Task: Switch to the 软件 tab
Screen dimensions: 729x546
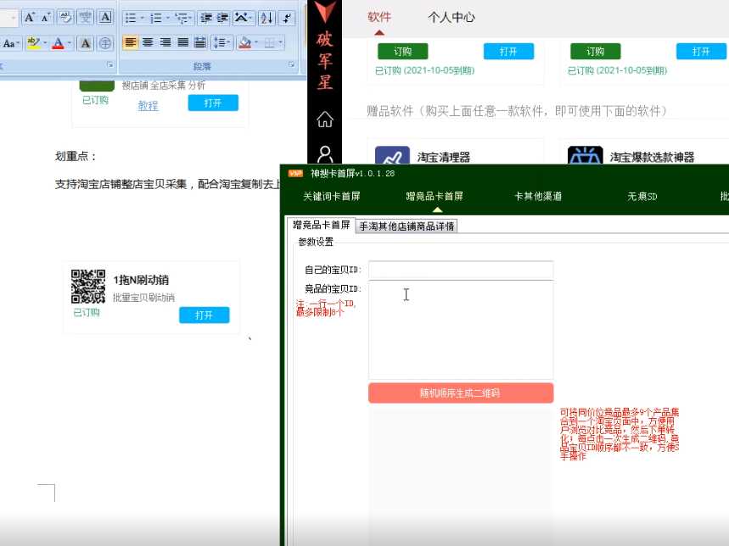Action: coord(379,18)
